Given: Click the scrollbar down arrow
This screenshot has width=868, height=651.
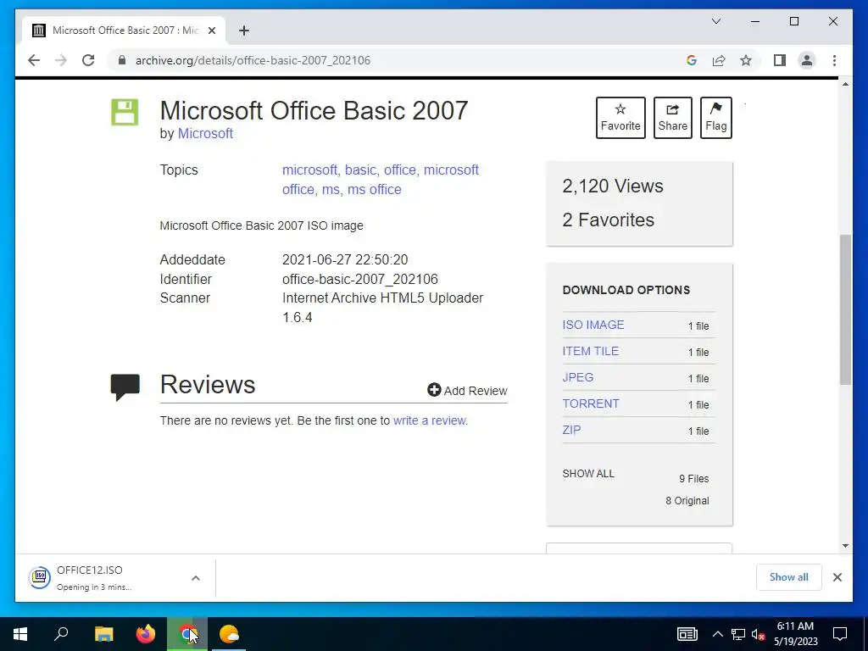Looking at the screenshot, I should pyautogui.click(x=845, y=546).
